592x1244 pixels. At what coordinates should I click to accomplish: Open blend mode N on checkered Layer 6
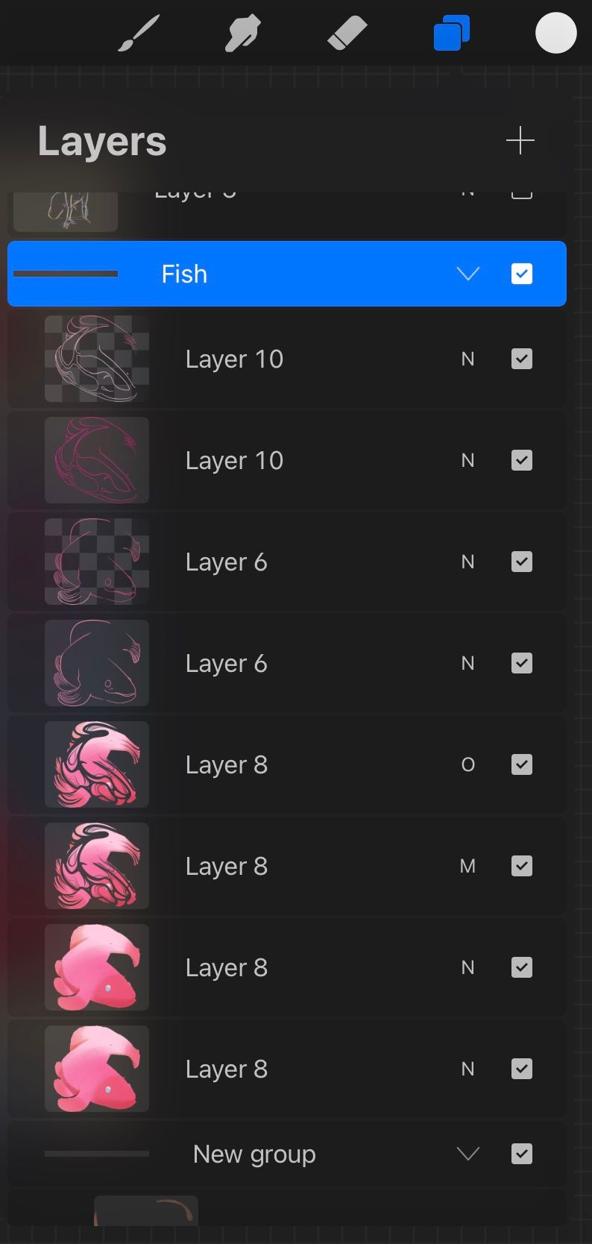pyautogui.click(x=467, y=562)
